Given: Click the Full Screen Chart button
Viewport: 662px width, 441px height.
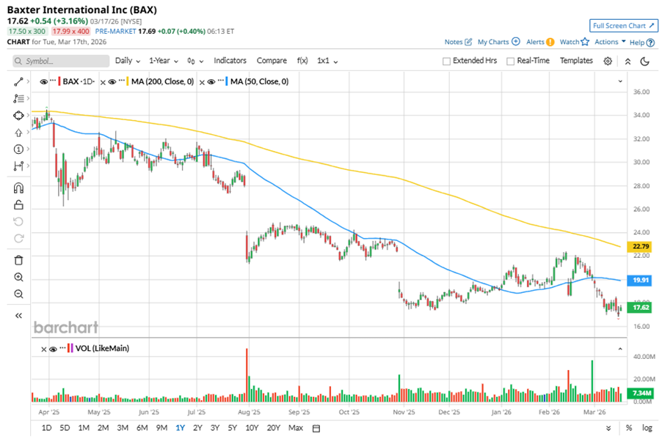Looking at the screenshot, I should [x=624, y=26].
